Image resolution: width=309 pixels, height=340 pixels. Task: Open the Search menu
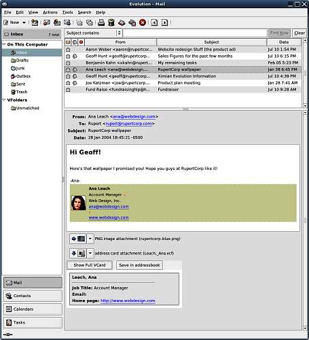(x=84, y=12)
